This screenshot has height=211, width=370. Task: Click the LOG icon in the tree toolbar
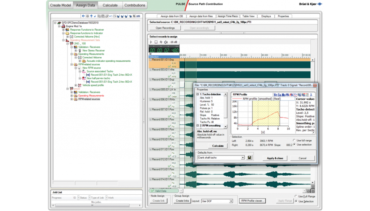coord(138,16)
